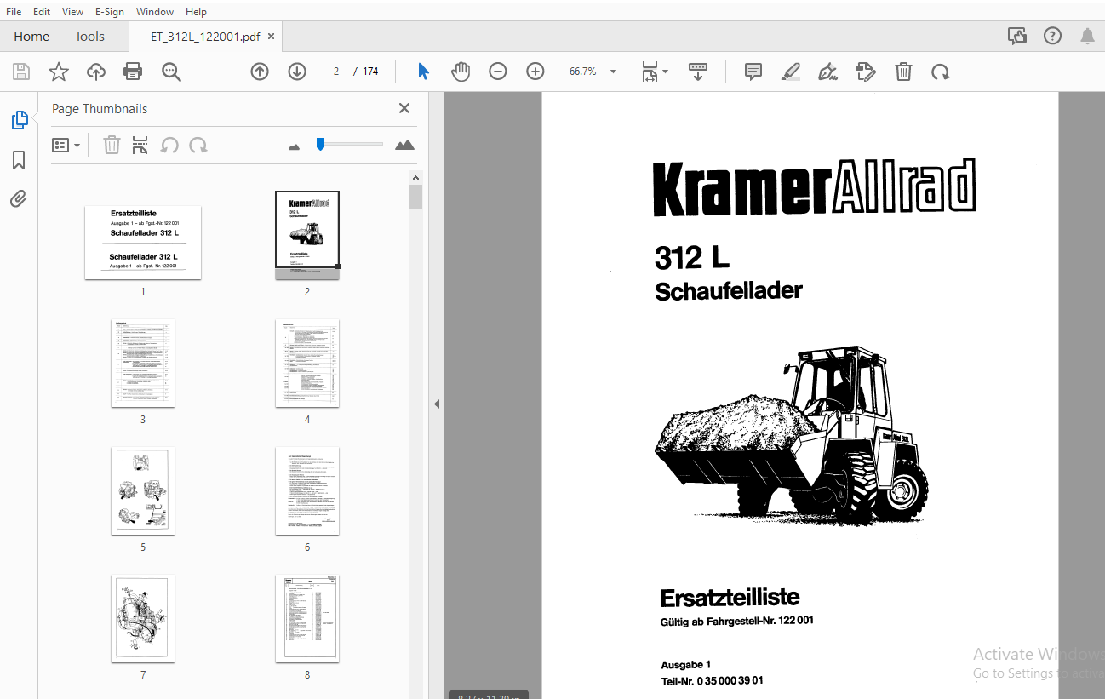Select page 3 thumbnail
This screenshot has height=699, width=1105.
point(143,364)
